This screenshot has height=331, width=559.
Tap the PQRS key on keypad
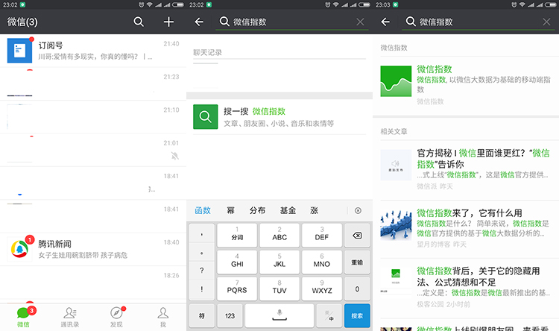[x=237, y=289]
